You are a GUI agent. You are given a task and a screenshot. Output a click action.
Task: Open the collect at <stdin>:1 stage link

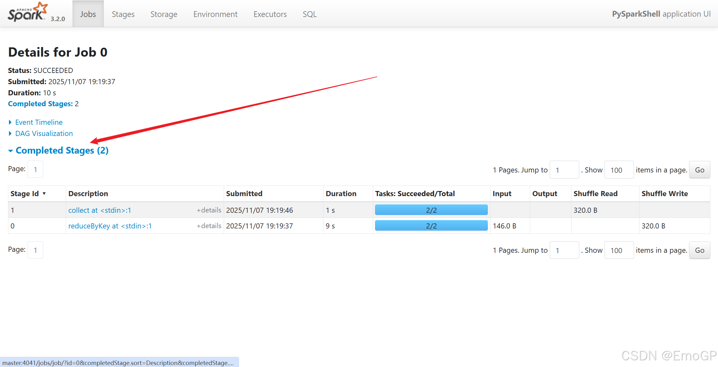[x=100, y=210]
